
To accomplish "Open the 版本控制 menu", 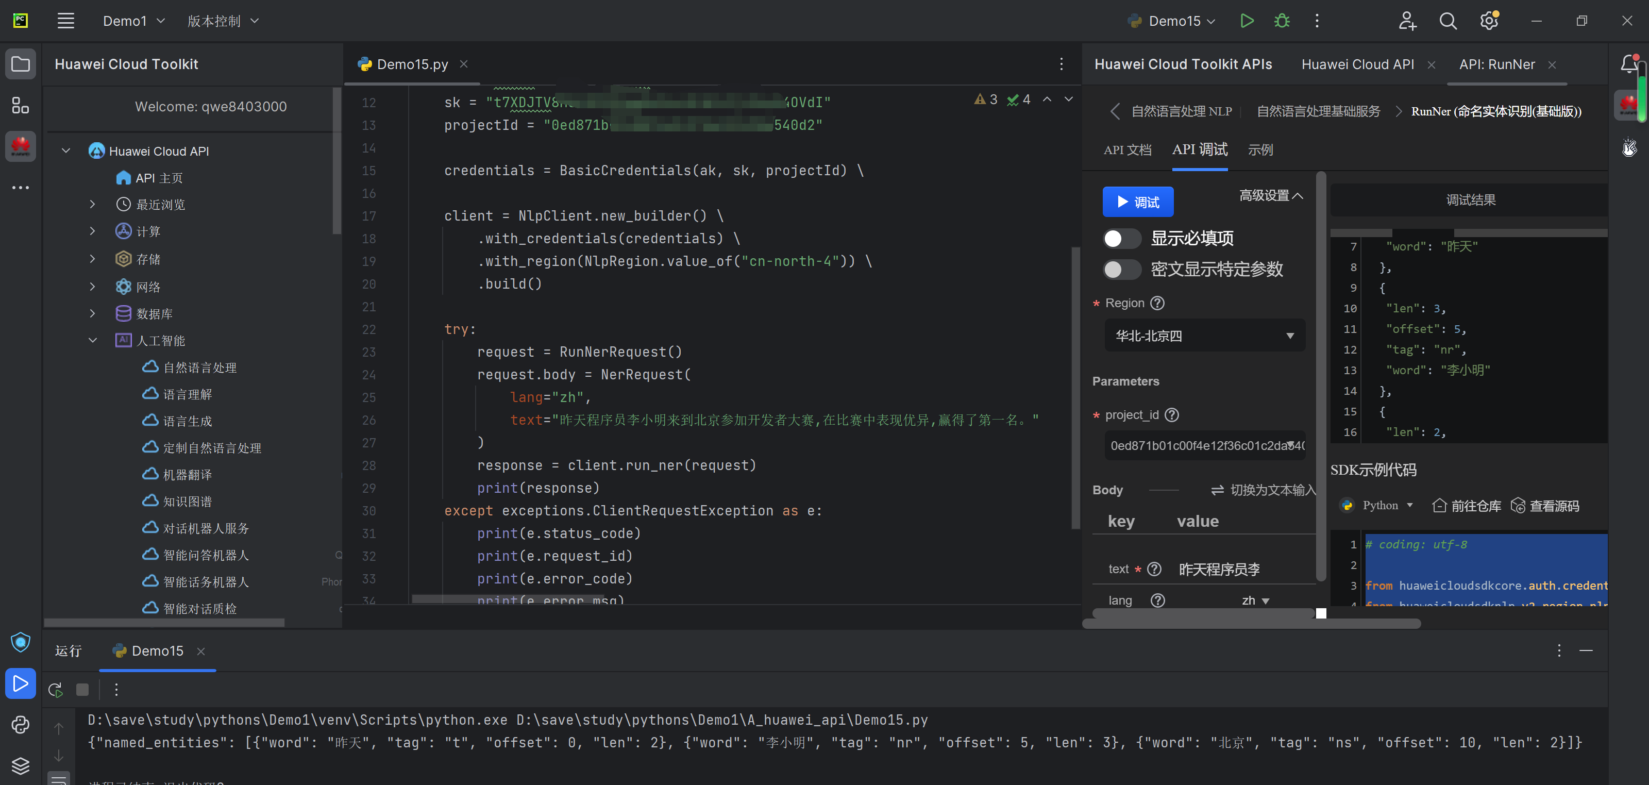I will click(223, 21).
